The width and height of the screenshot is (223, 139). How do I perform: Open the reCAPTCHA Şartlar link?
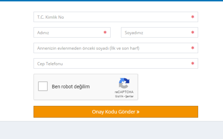(130, 96)
